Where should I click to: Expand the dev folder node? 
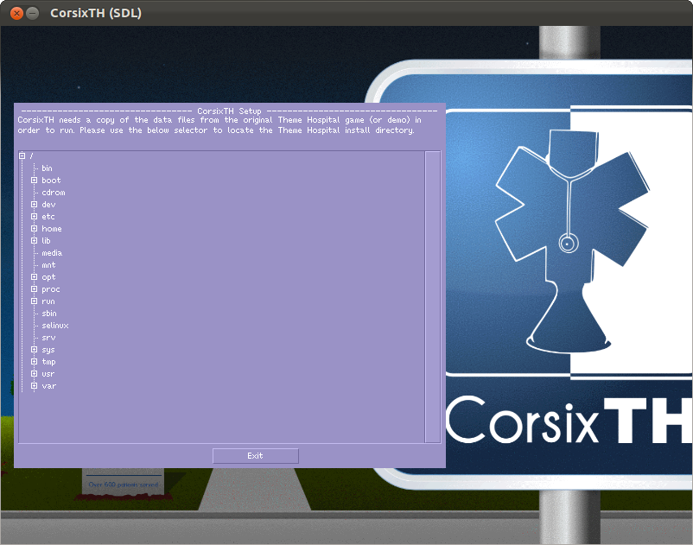pos(34,205)
